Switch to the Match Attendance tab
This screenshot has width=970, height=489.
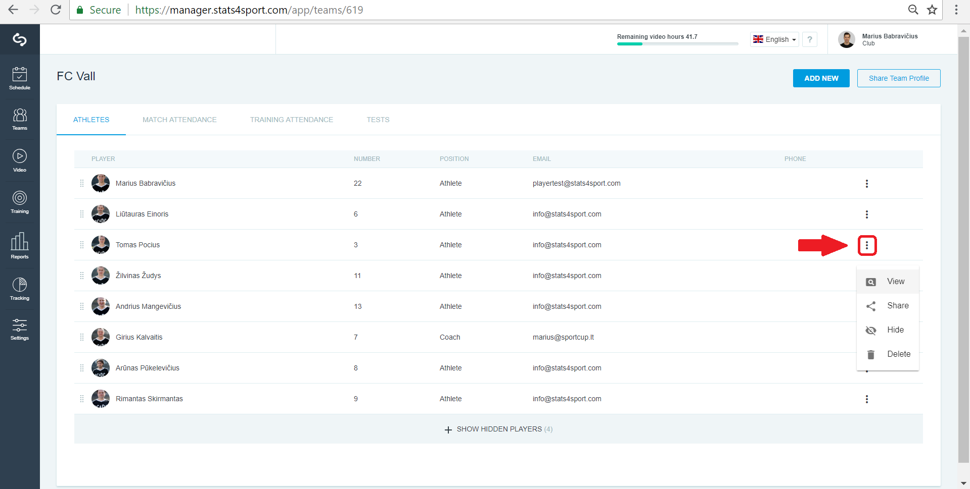point(179,120)
